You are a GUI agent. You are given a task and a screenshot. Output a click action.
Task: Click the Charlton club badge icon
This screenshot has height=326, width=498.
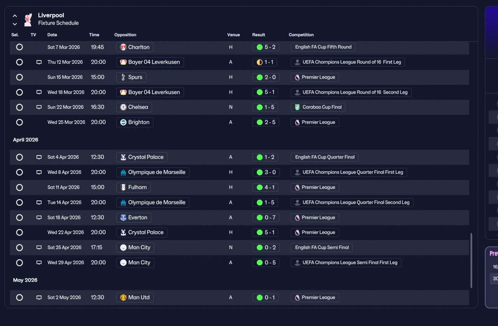pos(123,47)
